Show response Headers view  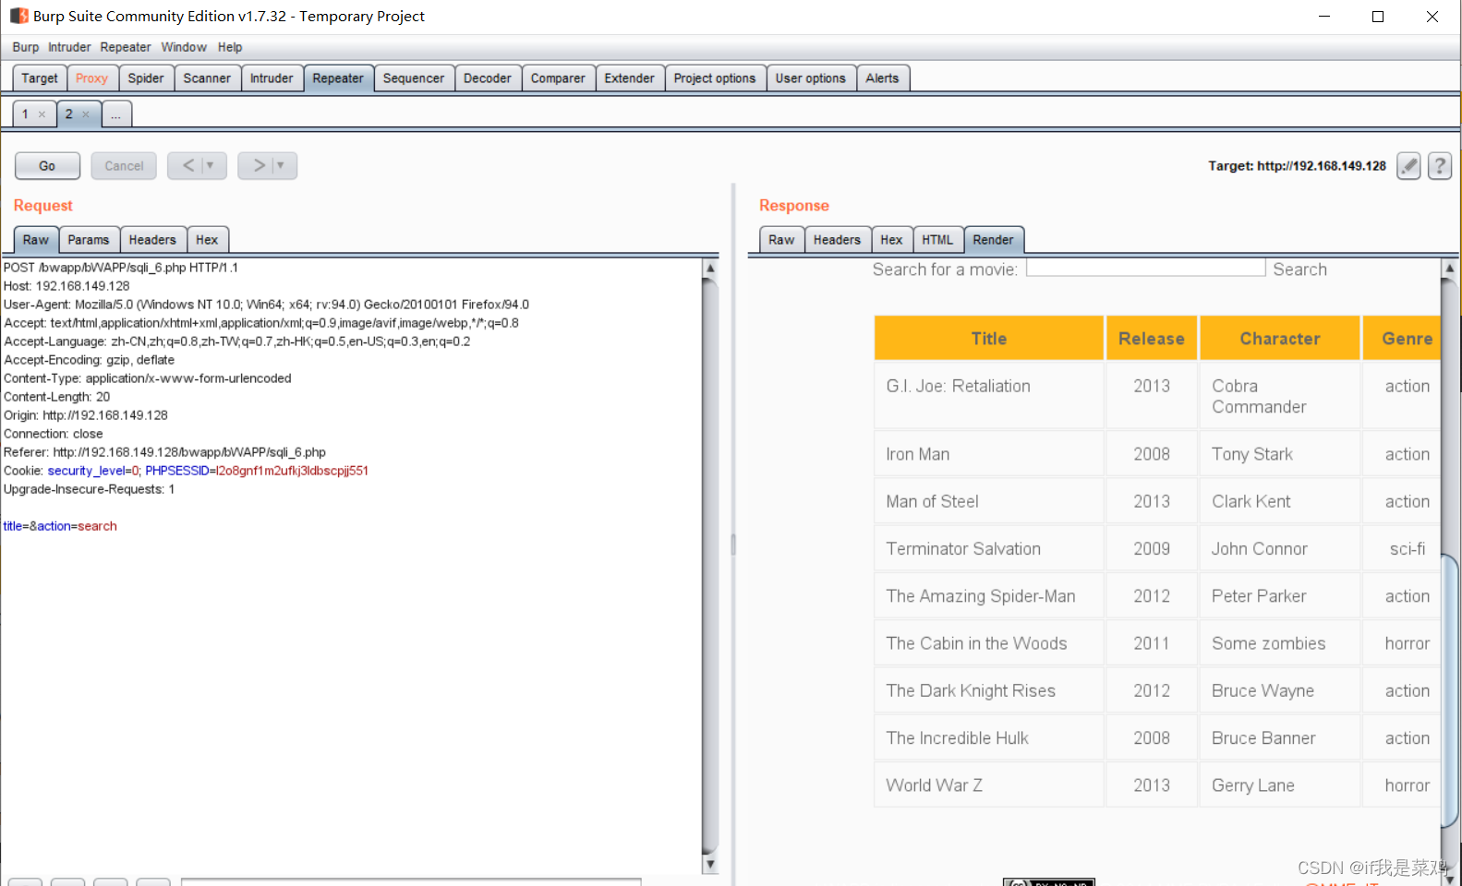pyautogui.click(x=837, y=240)
